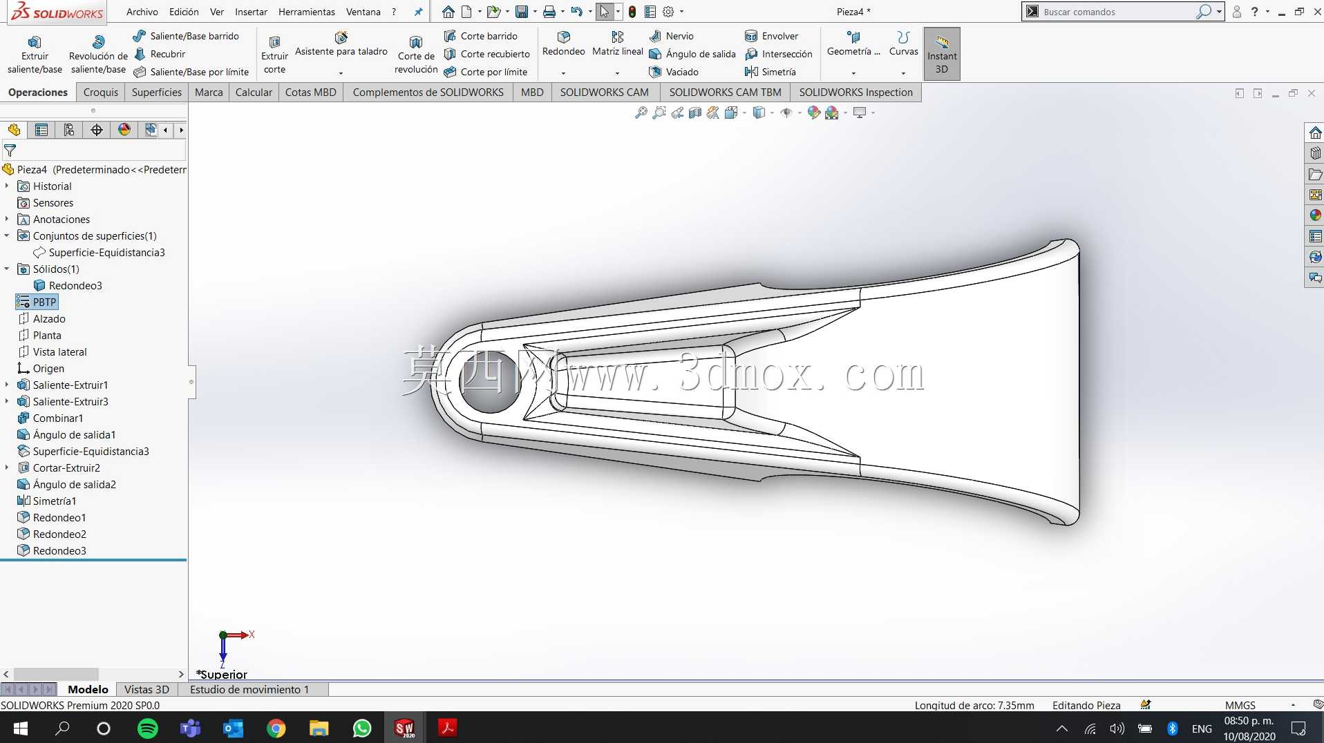Expand Matriz lineal dropdown arrow
Image resolution: width=1324 pixels, height=743 pixels.
[x=617, y=73]
